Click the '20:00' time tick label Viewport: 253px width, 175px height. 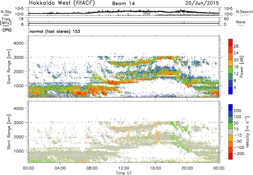tap(187, 168)
